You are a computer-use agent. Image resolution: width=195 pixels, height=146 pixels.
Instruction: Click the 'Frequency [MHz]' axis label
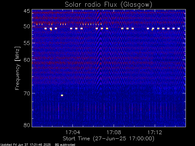[x=17, y=68]
